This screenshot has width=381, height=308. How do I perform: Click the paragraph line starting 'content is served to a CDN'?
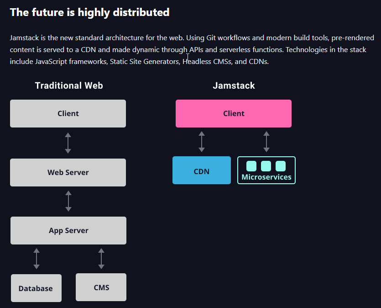(188, 50)
